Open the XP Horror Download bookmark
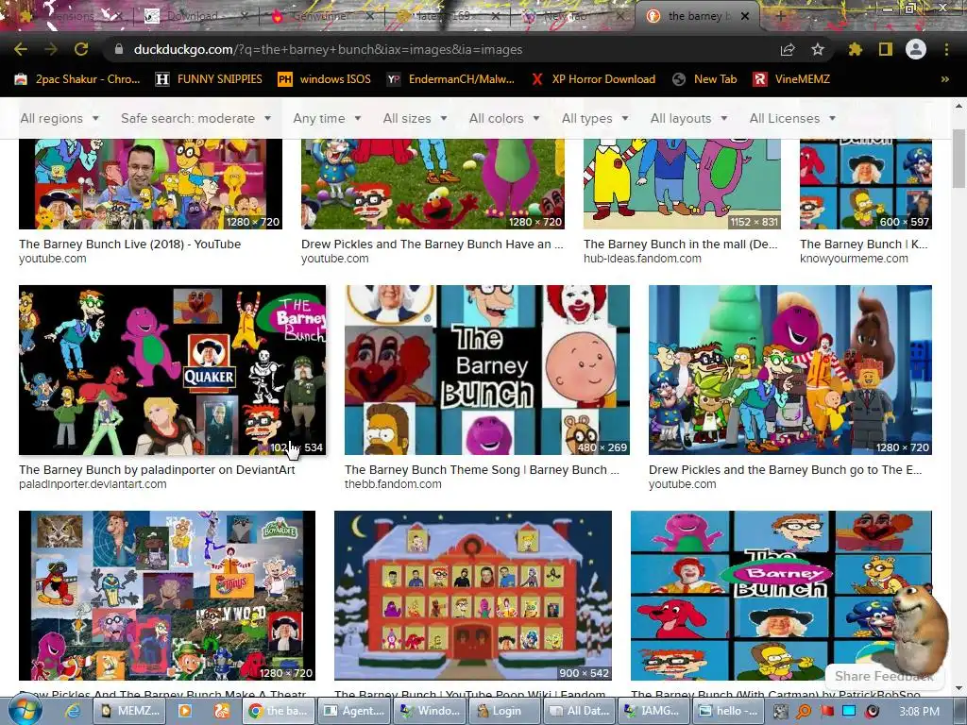 tap(593, 79)
